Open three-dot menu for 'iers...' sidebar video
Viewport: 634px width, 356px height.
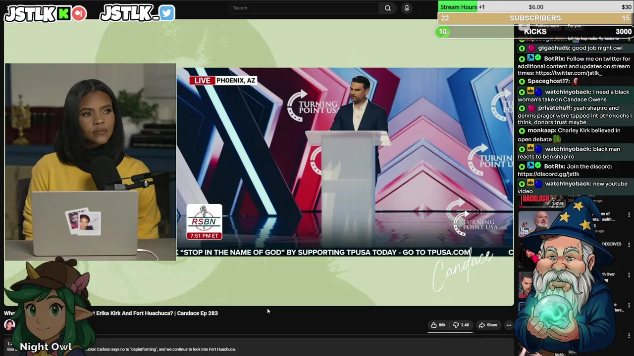pyautogui.click(x=629, y=306)
